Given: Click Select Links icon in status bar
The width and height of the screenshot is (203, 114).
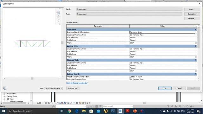Looking at the screenshot, I should (x=168, y=106).
